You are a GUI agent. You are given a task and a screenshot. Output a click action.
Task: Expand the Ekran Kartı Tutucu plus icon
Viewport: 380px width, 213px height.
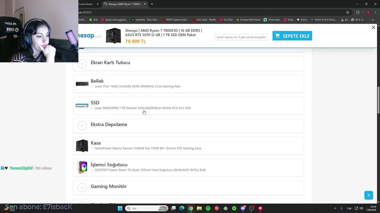tap(82, 64)
